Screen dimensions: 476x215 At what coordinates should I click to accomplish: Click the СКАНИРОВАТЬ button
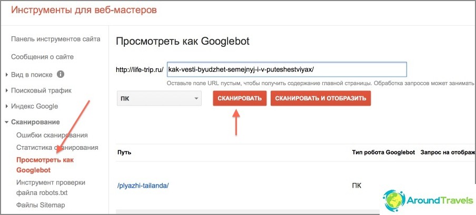pos(240,98)
